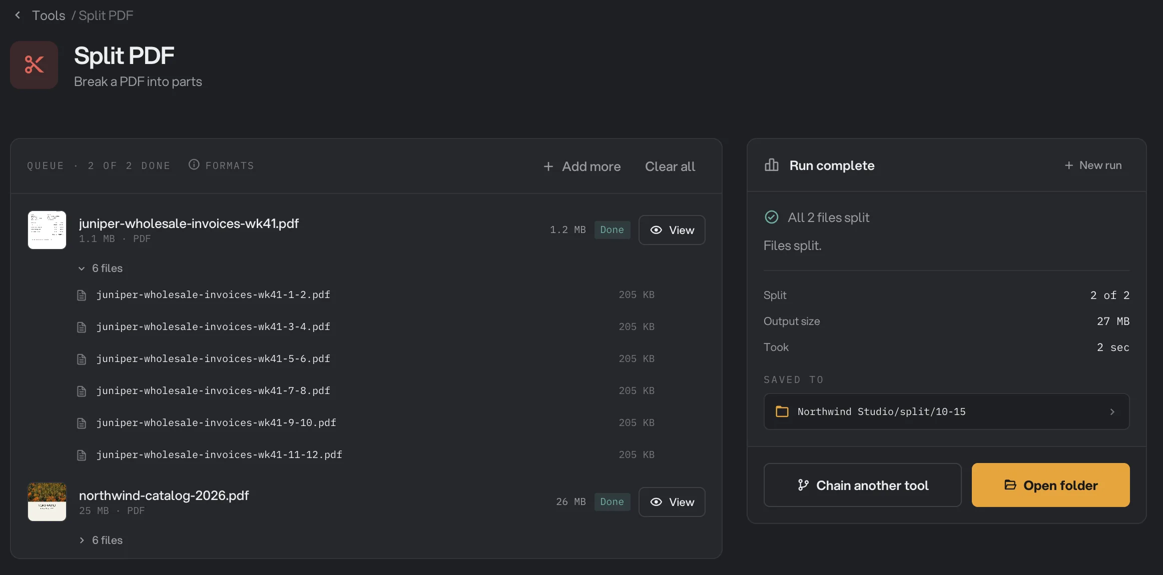Click file icon for wk41-7-8.pdf
Screen dimensions: 1163x575
click(82, 391)
